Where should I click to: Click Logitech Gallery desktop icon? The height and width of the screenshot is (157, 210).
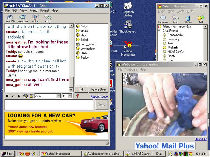pyautogui.click(x=128, y=9)
